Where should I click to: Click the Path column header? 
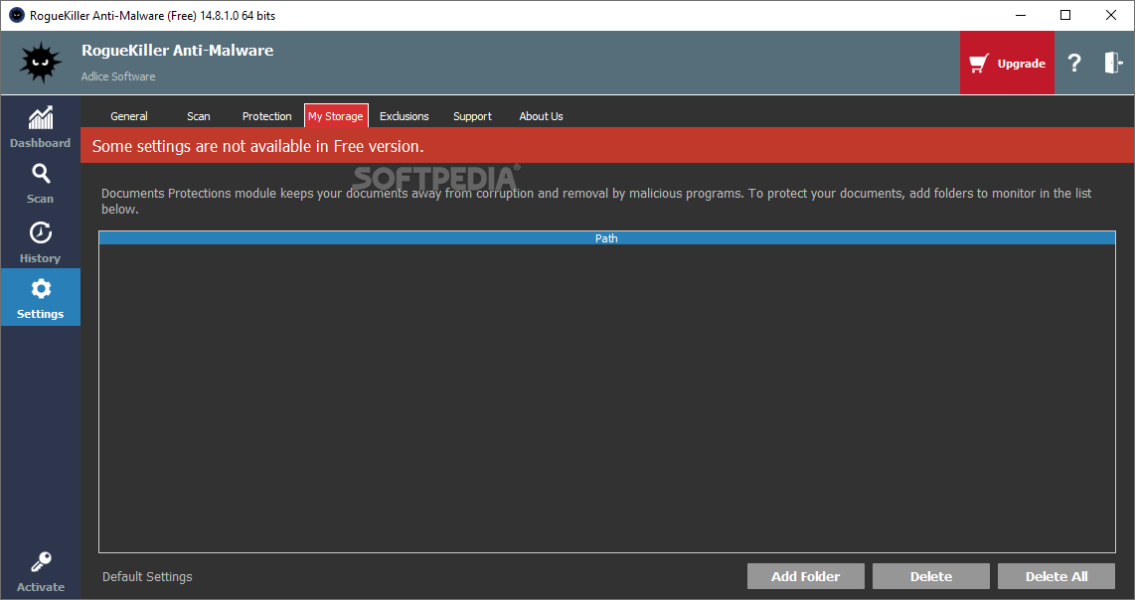606,238
